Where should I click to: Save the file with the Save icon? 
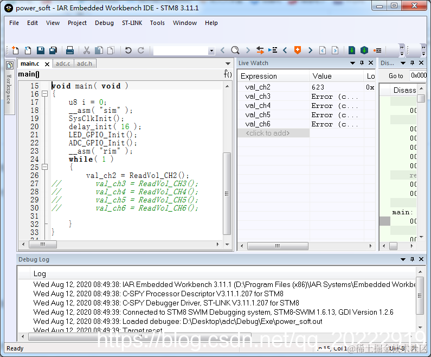click(x=41, y=50)
